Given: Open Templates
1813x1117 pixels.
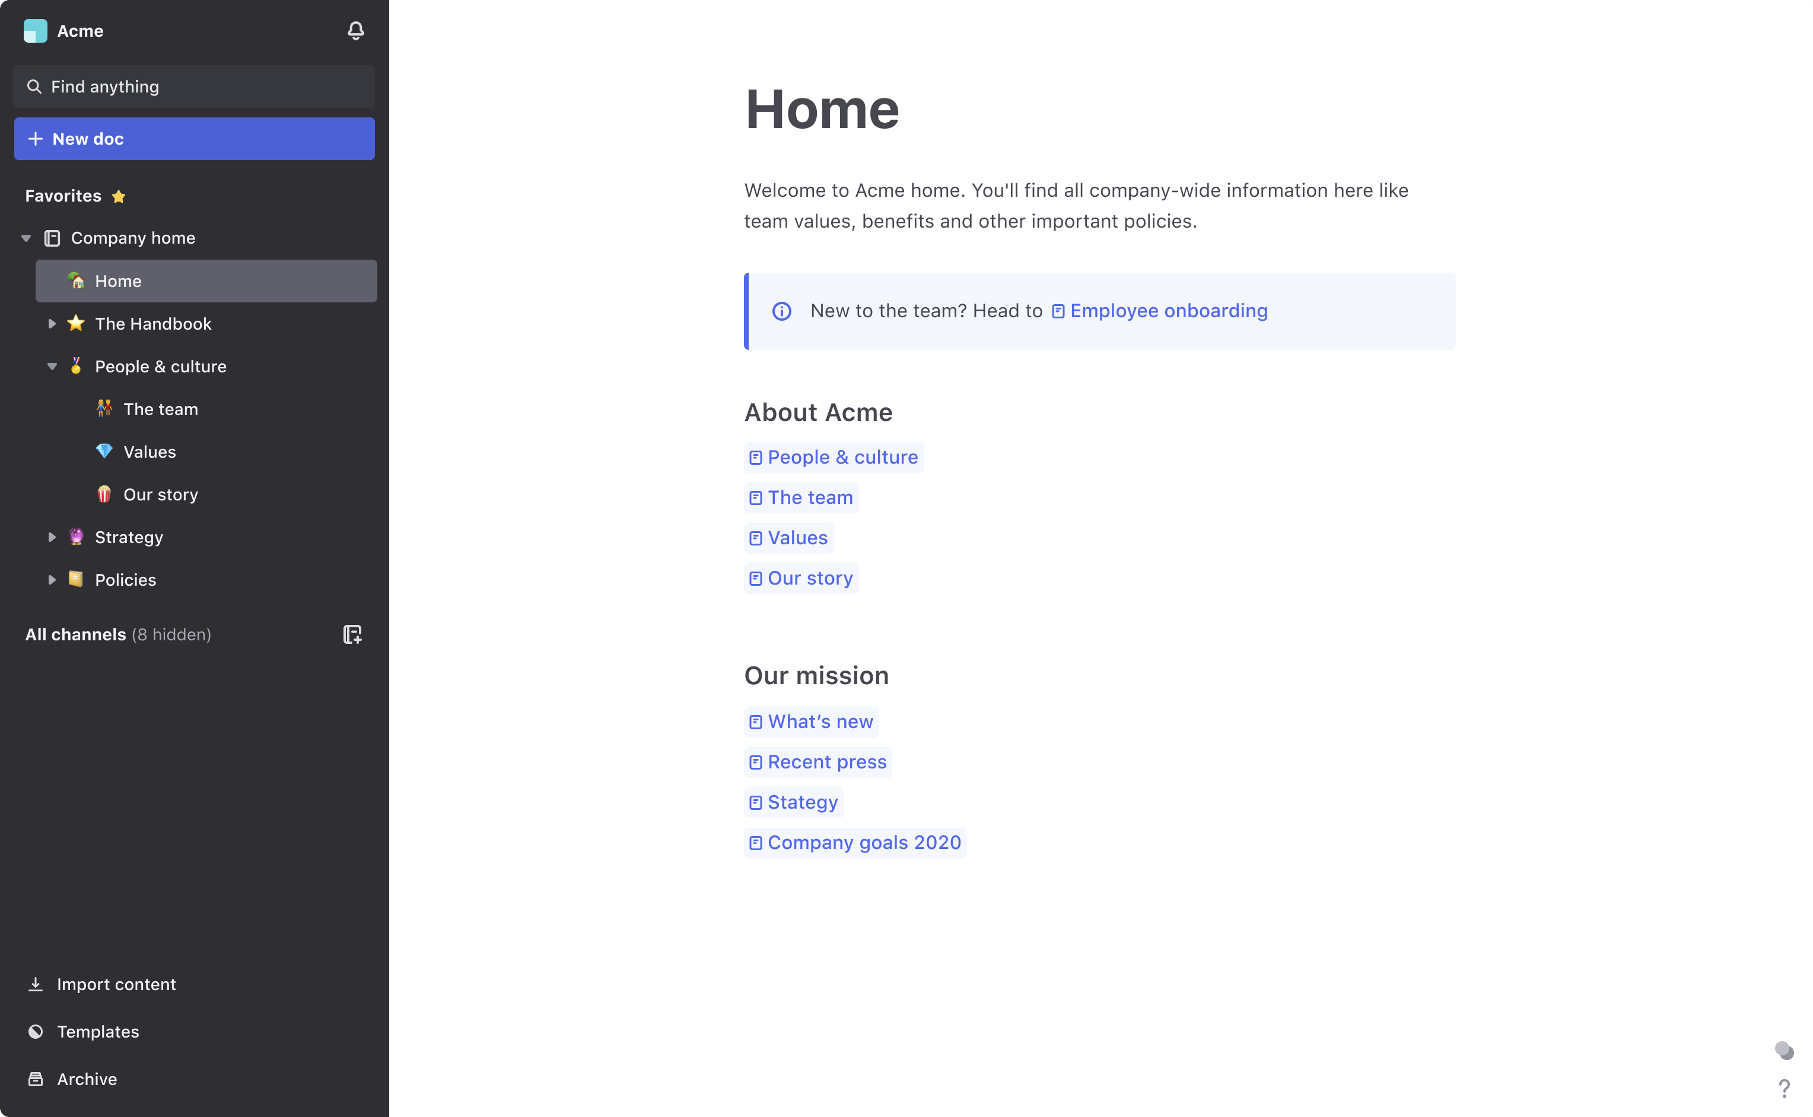Looking at the screenshot, I should [x=97, y=1031].
